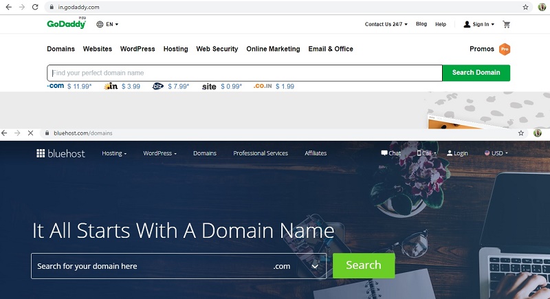The image size is (550, 299).
Task: Expand the Bluehost Hosting menu
Action: click(114, 153)
